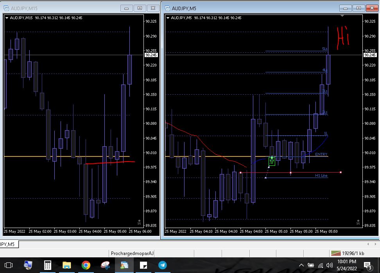The width and height of the screenshot is (380, 273).
Task: Maximize the AUDJPY,M15 chart window
Action: tap(140, 8)
